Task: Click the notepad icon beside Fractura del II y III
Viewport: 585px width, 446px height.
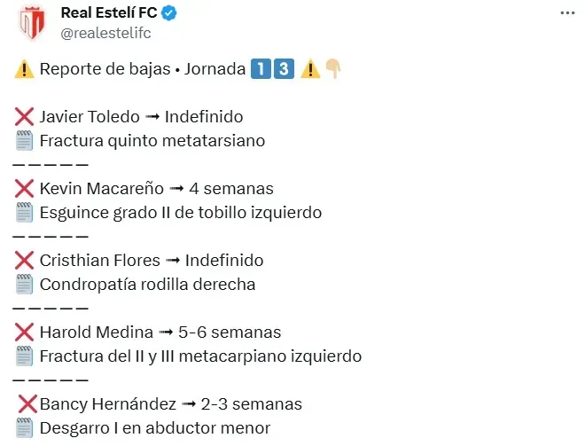Action: point(25,356)
